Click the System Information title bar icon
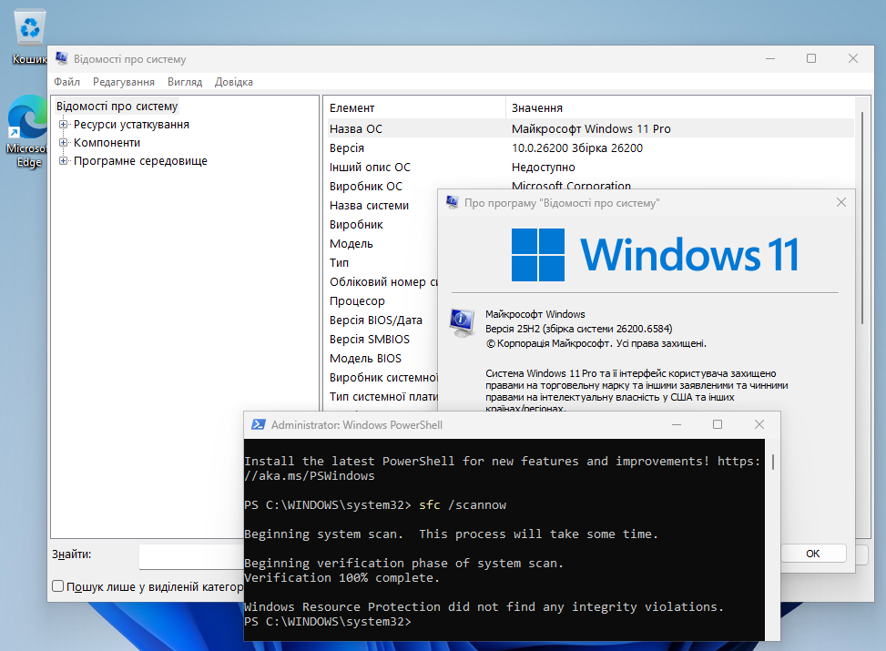The height and width of the screenshot is (651, 886). [x=61, y=59]
